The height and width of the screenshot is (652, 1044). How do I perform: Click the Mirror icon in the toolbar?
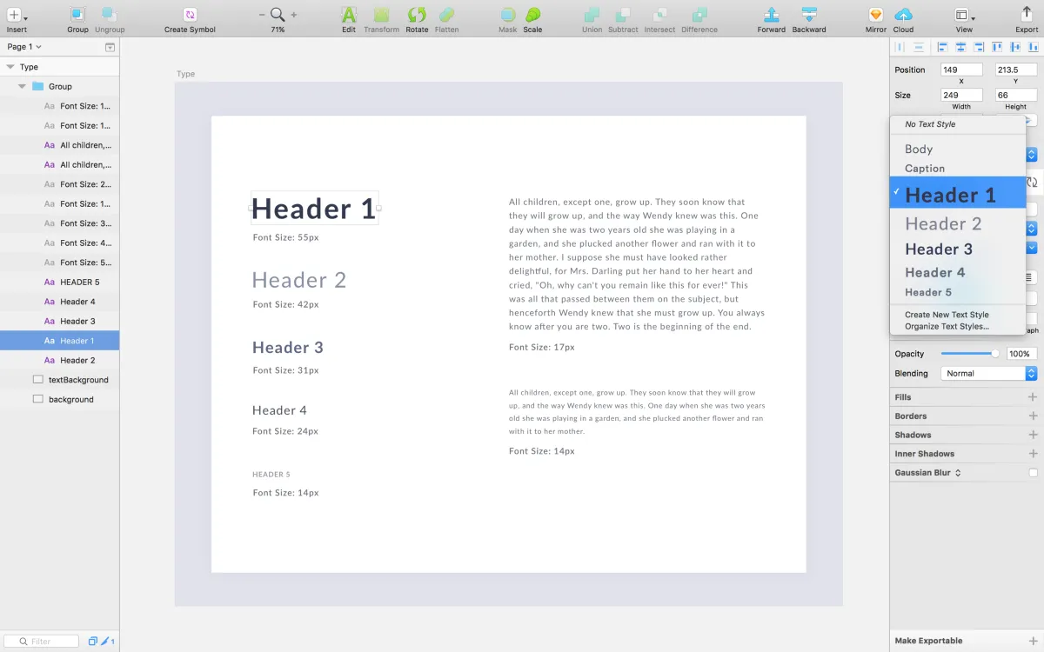pyautogui.click(x=875, y=17)
